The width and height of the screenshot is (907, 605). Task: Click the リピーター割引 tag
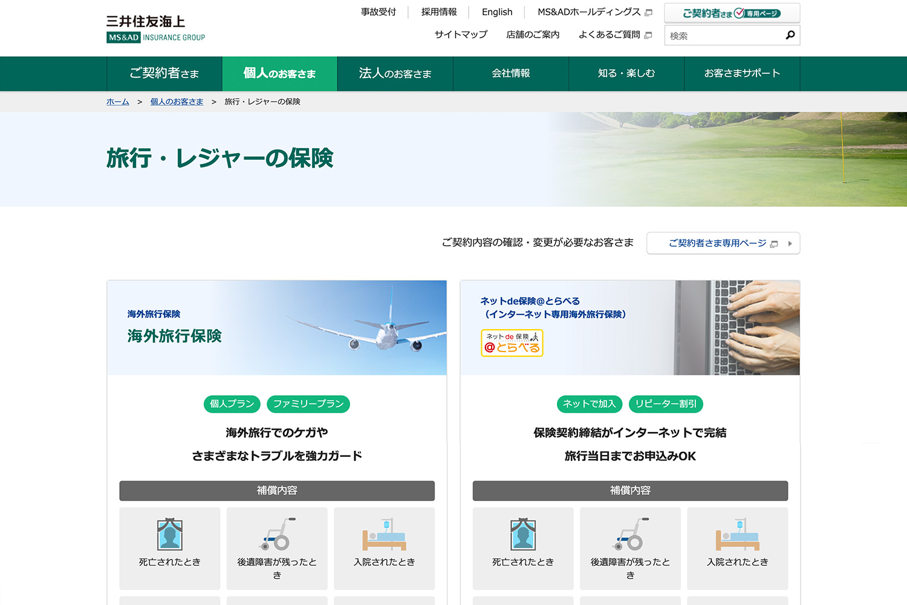point(666,404)
